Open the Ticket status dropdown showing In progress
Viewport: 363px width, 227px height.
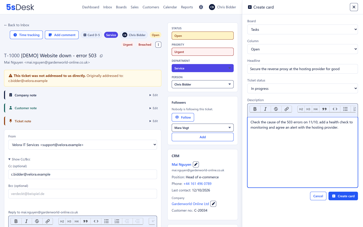(x=302, y=89)
